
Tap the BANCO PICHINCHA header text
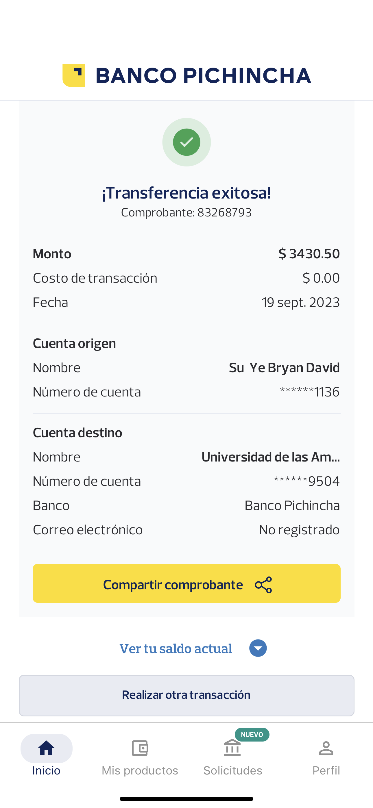pyautogui.click(x=203, y=76)
